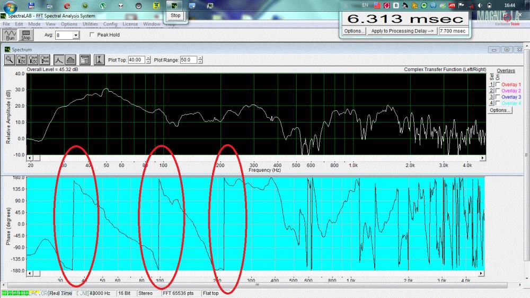Turn on Overlay 3 checkbox

point(498,97)
